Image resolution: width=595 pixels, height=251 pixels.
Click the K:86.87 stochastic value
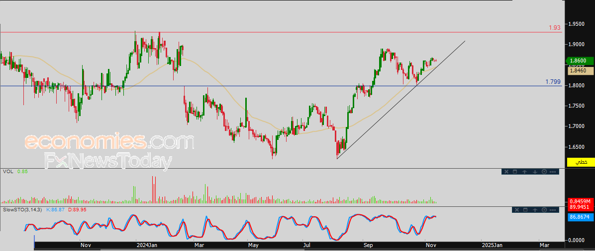56,209
